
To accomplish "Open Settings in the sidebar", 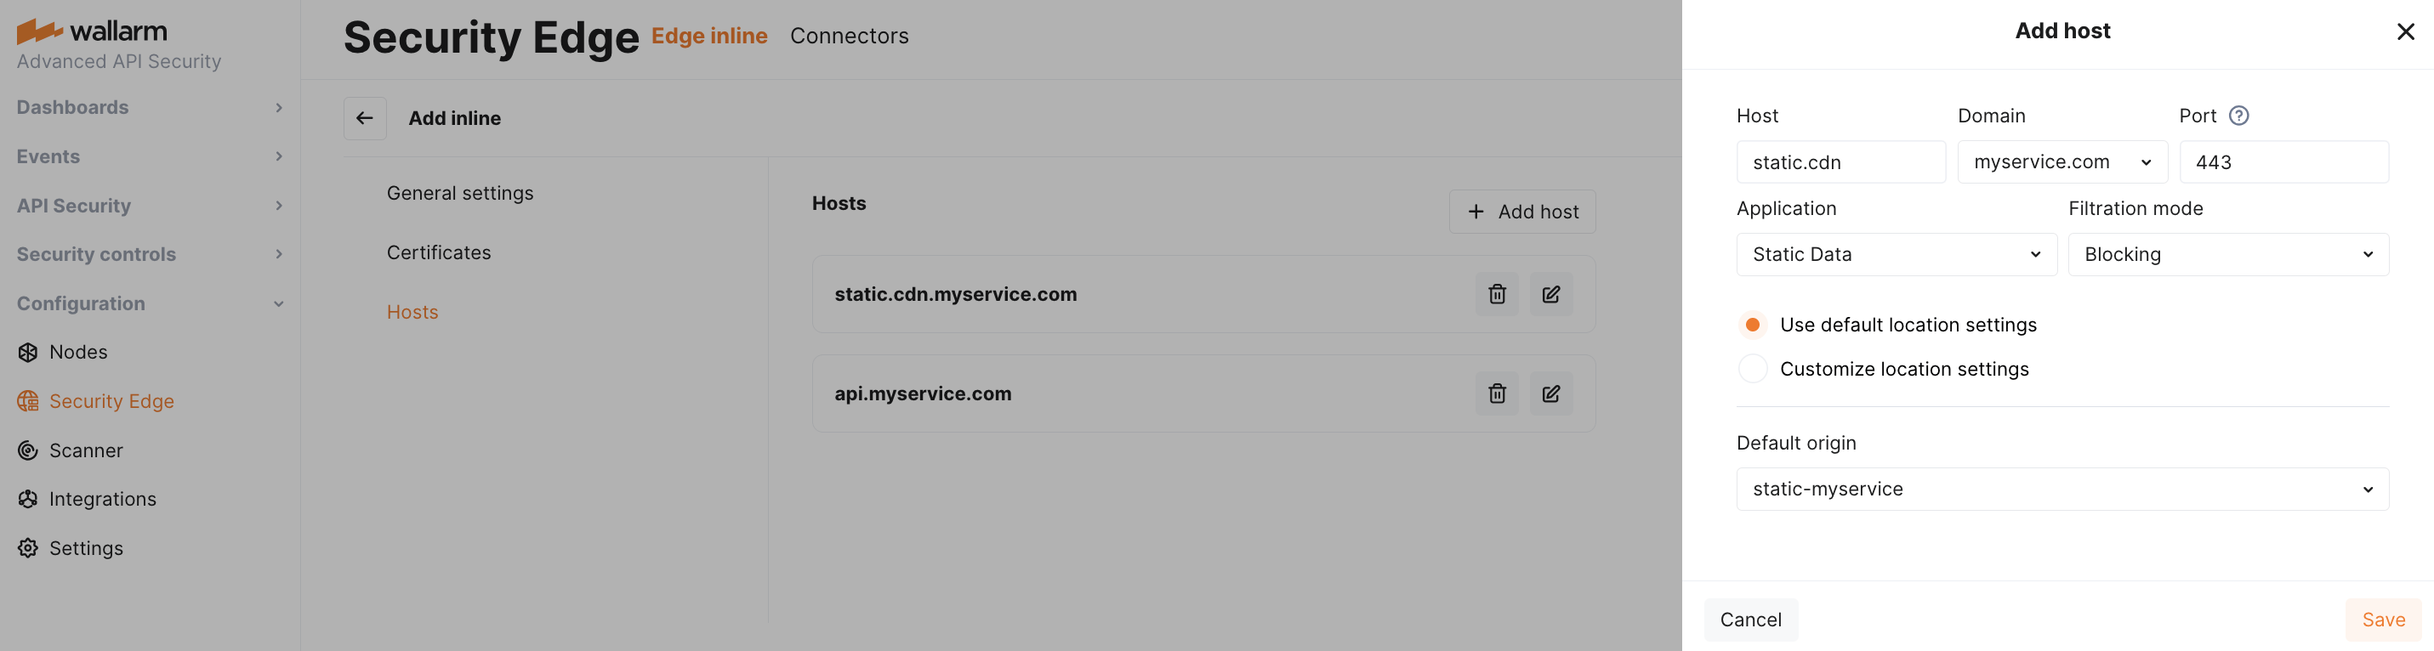I will (x=86, y=548).
